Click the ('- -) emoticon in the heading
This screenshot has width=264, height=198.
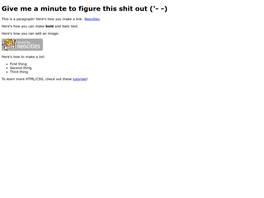pos(158,9)
